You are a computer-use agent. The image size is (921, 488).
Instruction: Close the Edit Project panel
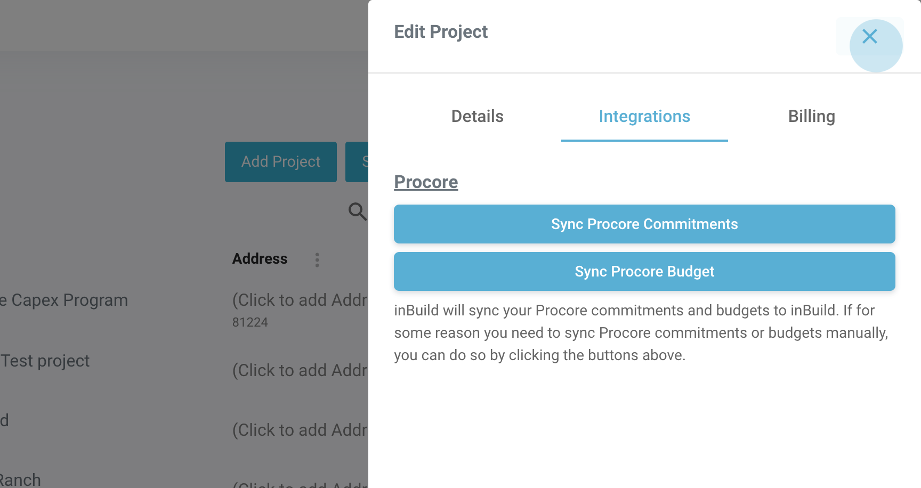(870, 37)
